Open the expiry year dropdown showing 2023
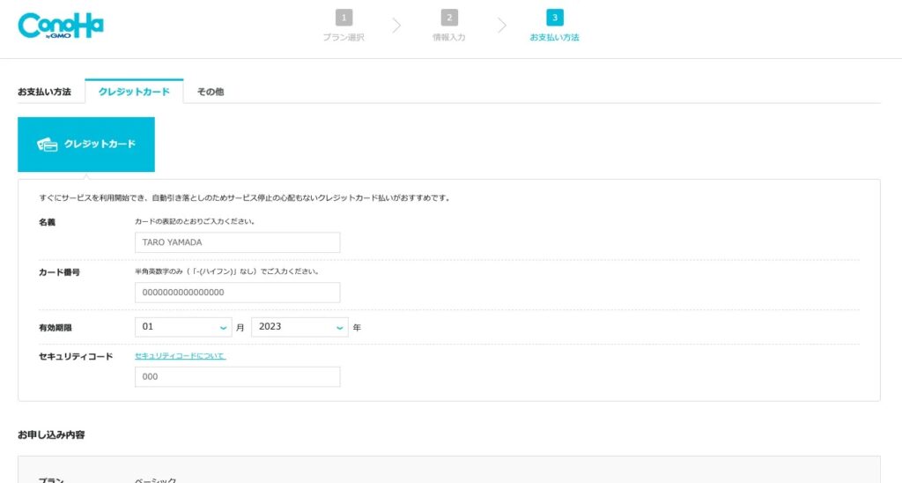Image resolution: width=902 pixels, height=483 pixels. click(x=299, y=327)
